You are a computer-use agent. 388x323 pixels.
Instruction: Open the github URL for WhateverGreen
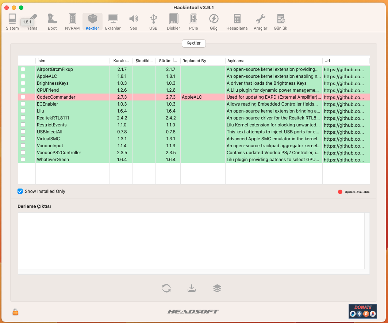344,160
